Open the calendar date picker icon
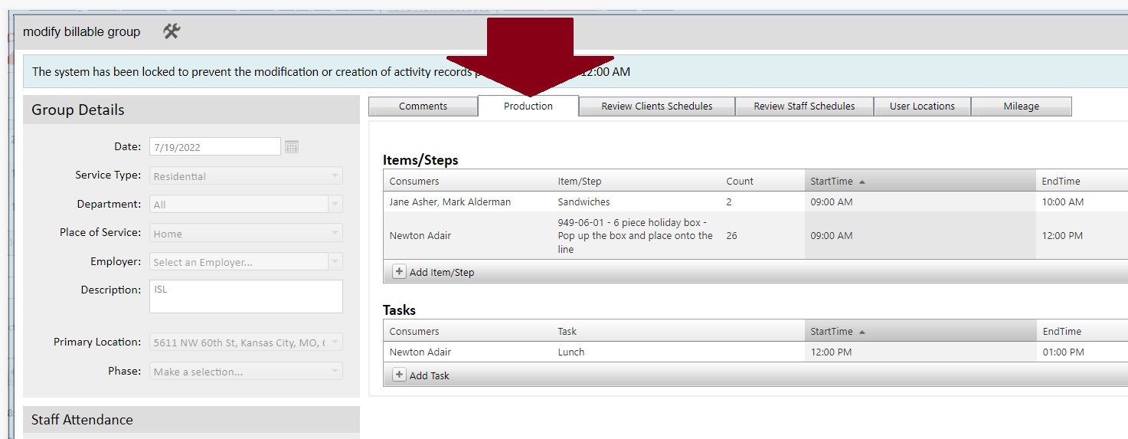 click(292, 146)
